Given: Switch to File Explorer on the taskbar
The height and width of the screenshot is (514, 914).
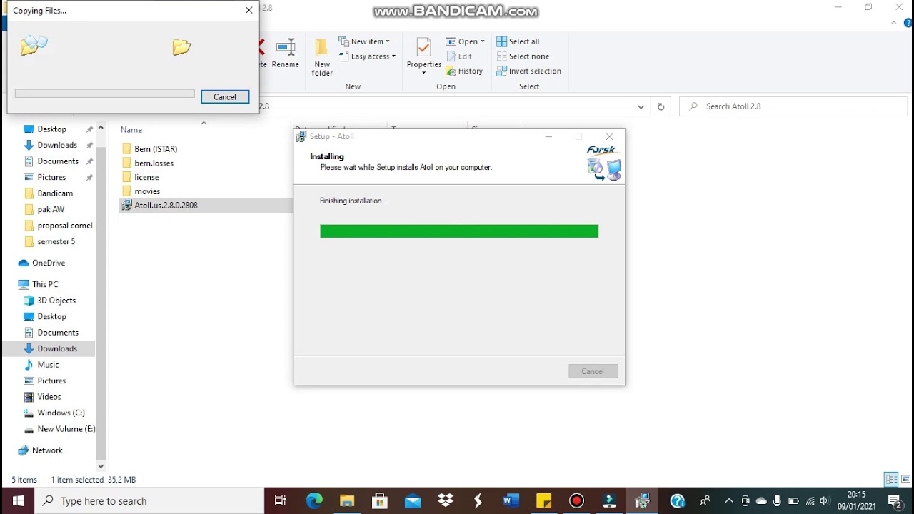Looking at the screenshot, I should (x=347, y=500).
